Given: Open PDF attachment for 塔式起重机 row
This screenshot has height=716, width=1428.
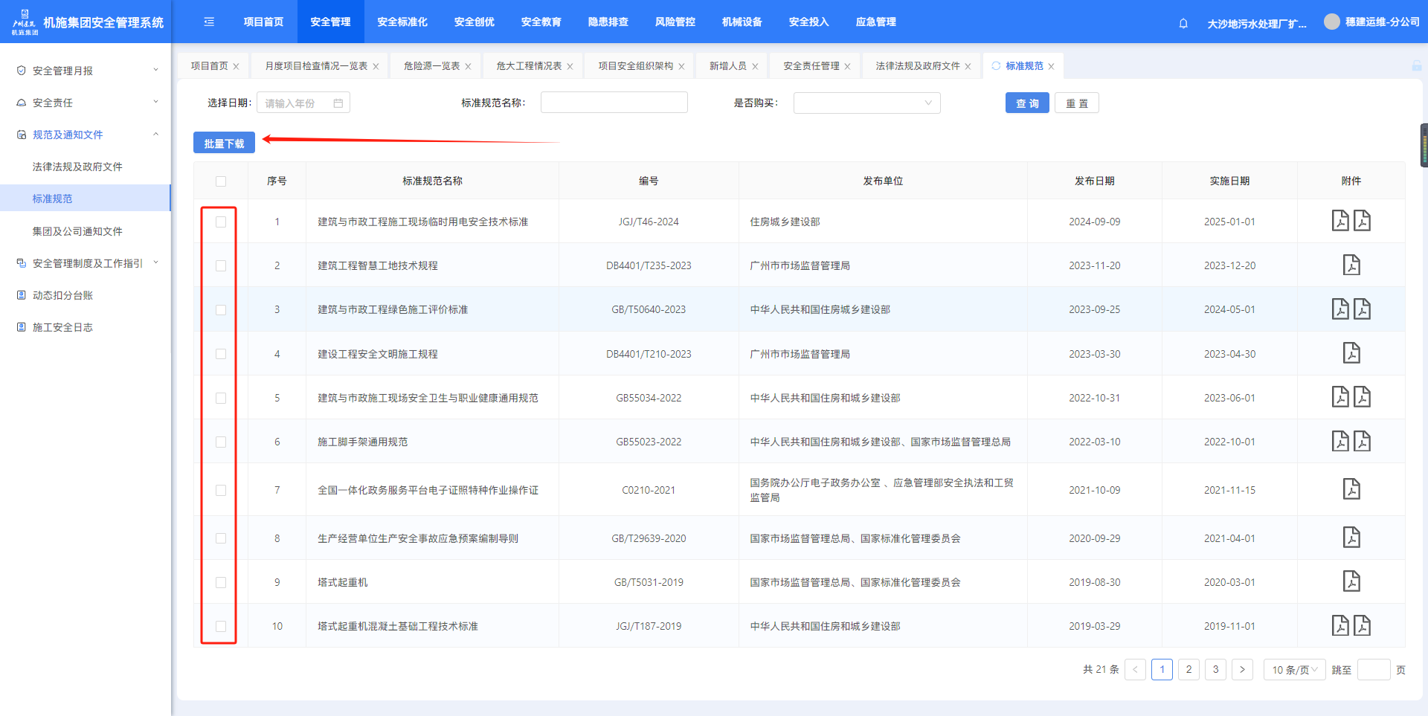Looking at the screenshot, I should [1351, 581].
